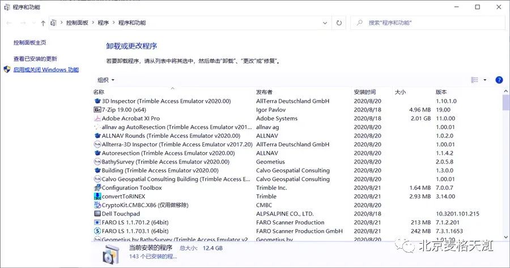This screenshot has width=510, height=268.
Task: Click the allnav ag AutoResection icon
Action: tap(97, 127)
